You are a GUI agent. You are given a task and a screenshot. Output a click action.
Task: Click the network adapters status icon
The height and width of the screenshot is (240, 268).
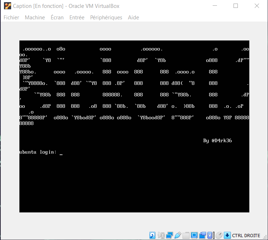[x=169, y=235]
